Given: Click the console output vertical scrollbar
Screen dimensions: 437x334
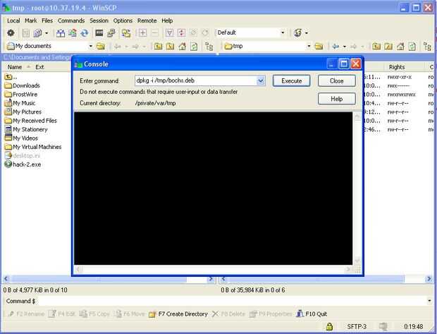Looking at the screenshot, I should 357,189.
